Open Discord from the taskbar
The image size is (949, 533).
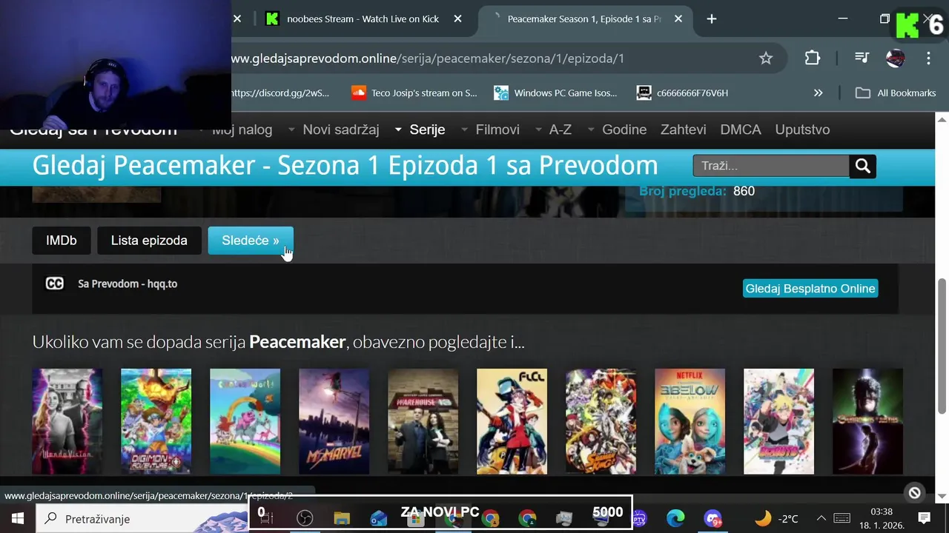point(712,518)
